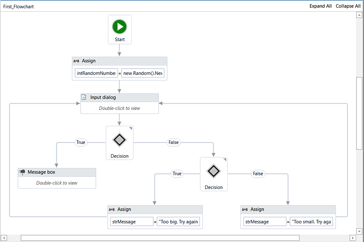This screenshot has width=364, height=242.
Task: Click the Start node label
Action: tap(120, 39)
